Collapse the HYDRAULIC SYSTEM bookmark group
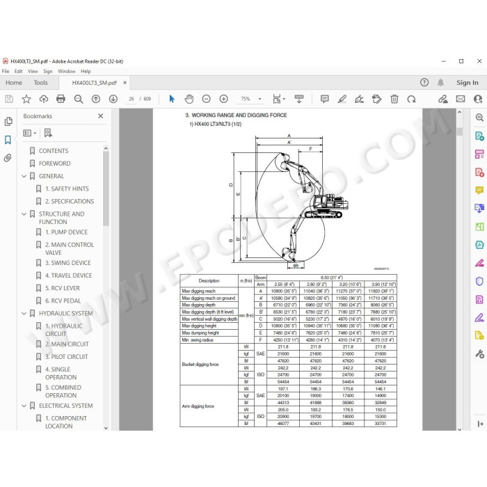This screenshot has width=487, height=487. [x=24, y=313]
